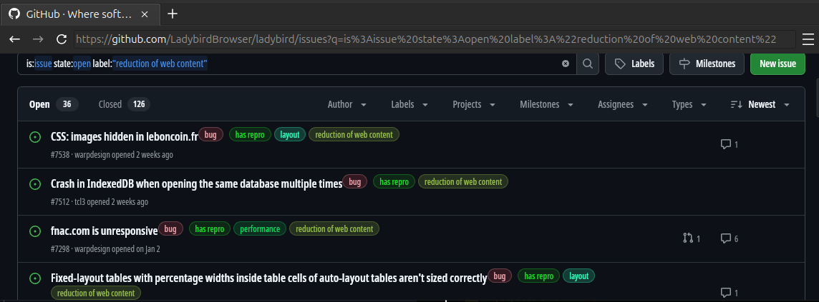
Task: Expand the Labels filter dropdown
Action: coord(409,104)
